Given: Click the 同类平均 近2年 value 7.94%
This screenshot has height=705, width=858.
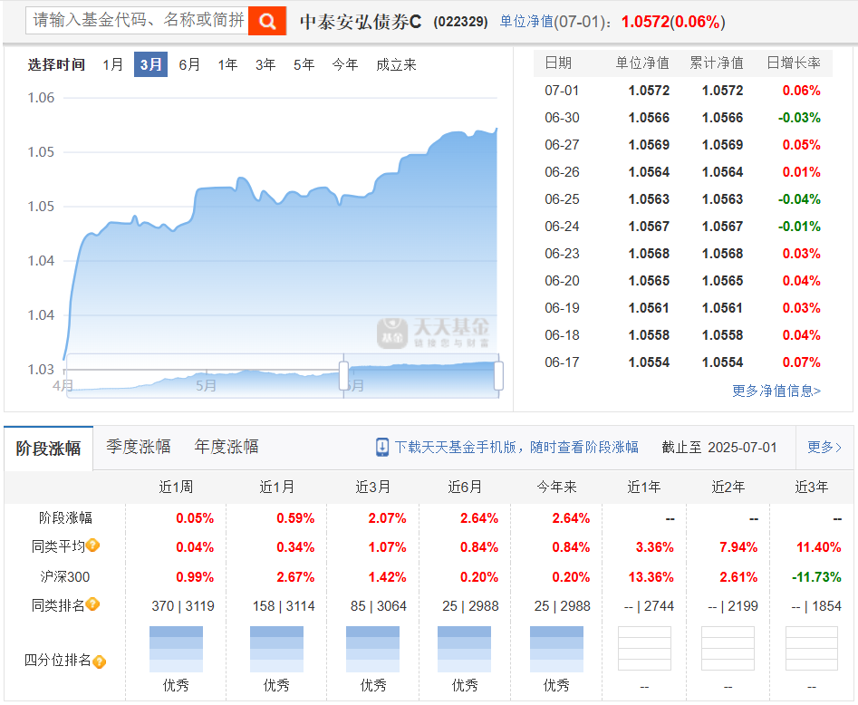Looking at the screenshot, I should tap(738, 547).
